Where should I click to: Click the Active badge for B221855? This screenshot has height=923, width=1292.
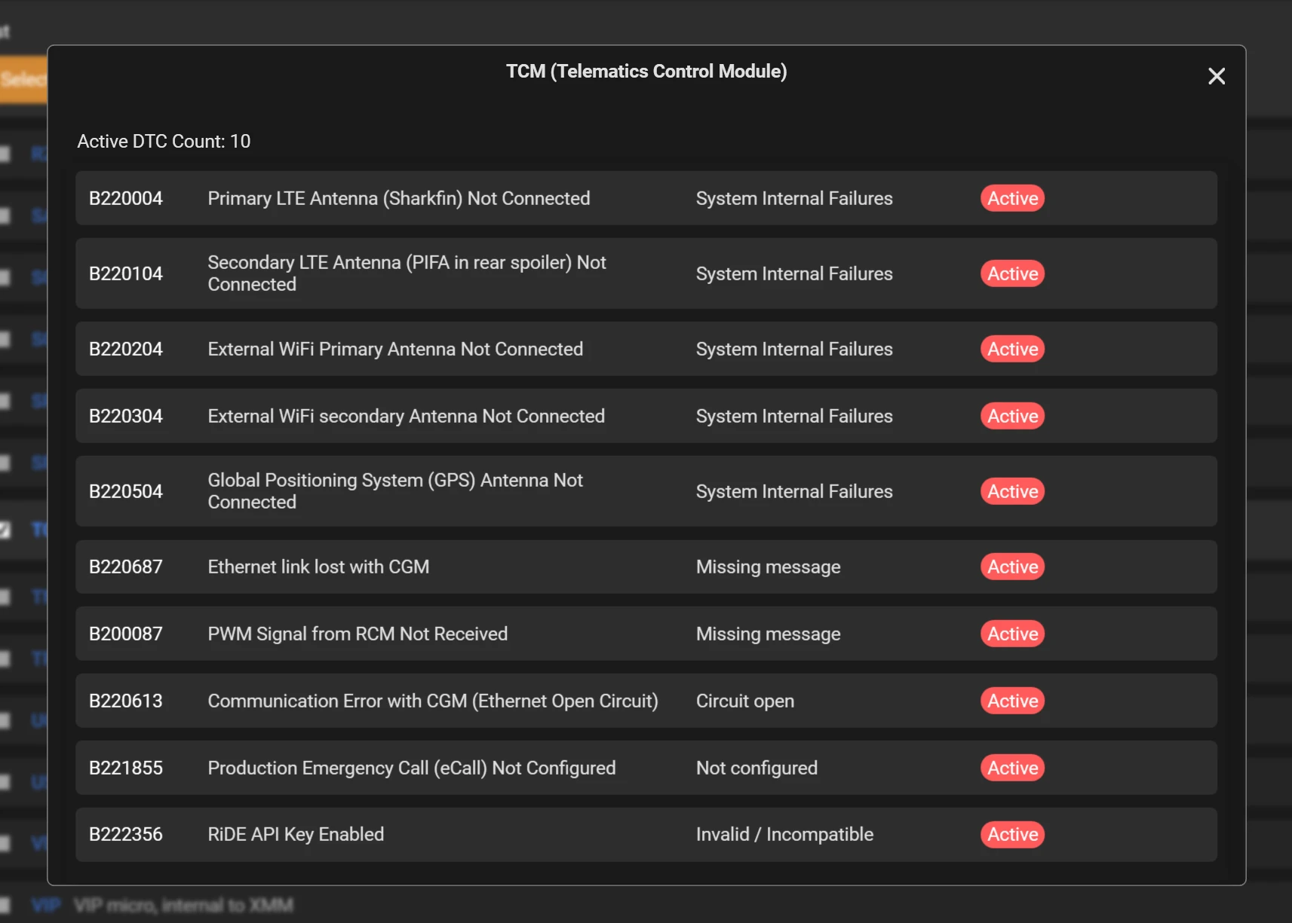point(1012,768)
